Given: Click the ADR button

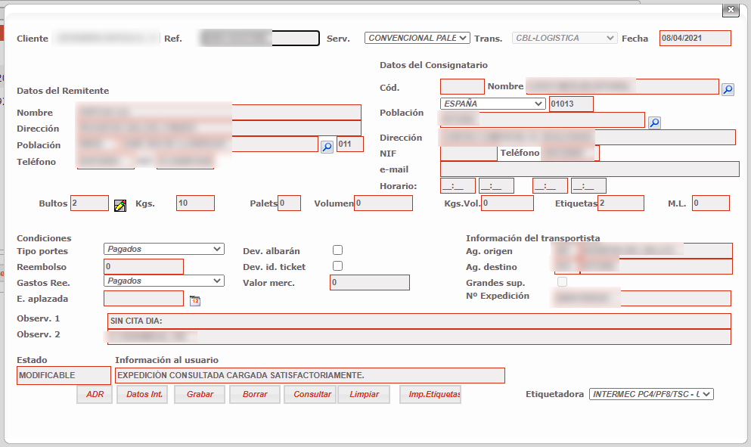Looking at the screenshot, I should click(x=95, y=394).
